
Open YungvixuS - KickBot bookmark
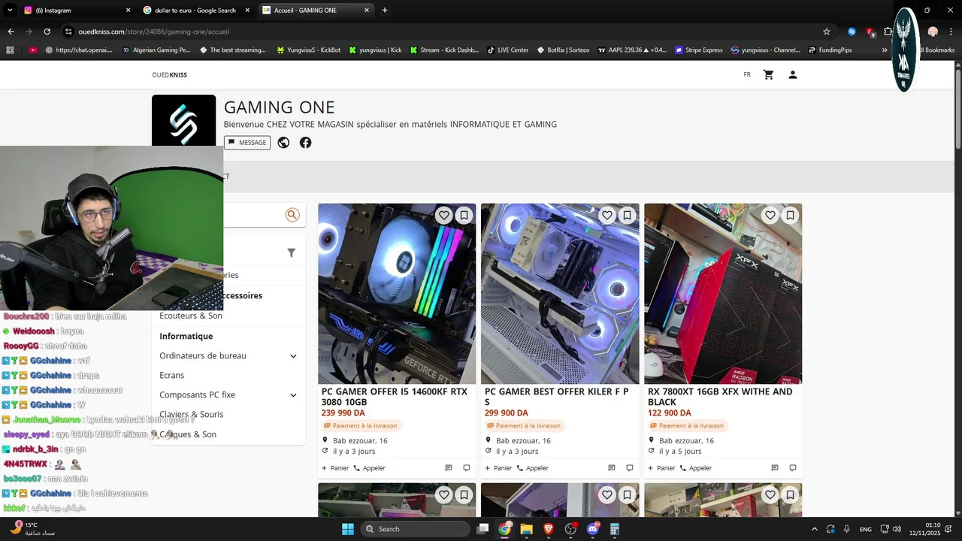tap(308, 50)
